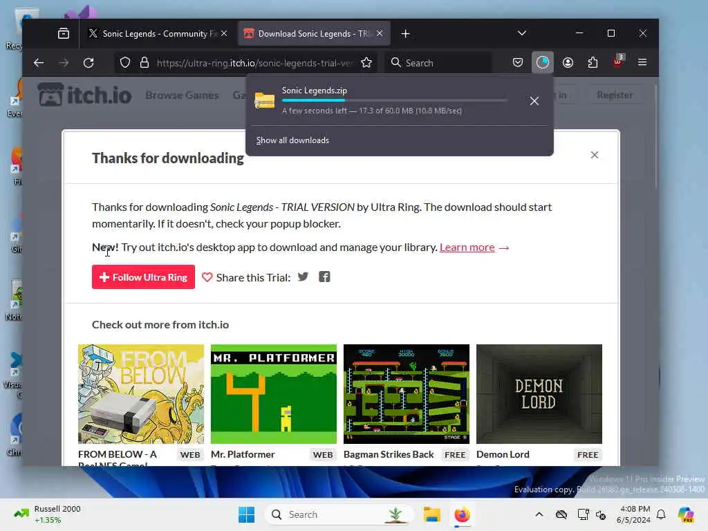Image resolution: width=708 pixels, height=531 pixels.
Task: Open Show all downloads
Action: tap(292, 140)
